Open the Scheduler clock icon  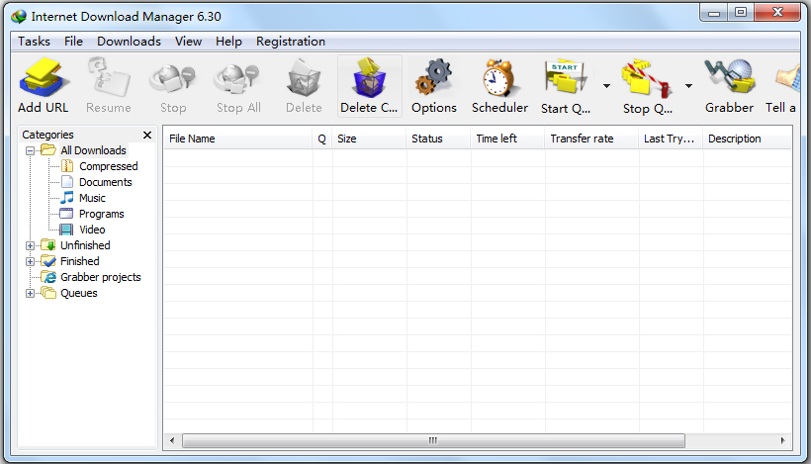(499, 78)
